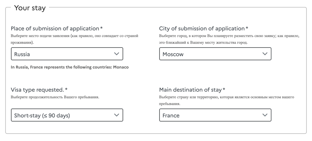
Task: Click the chevron arrow beside Russia
Action: (x=117, y=54)
